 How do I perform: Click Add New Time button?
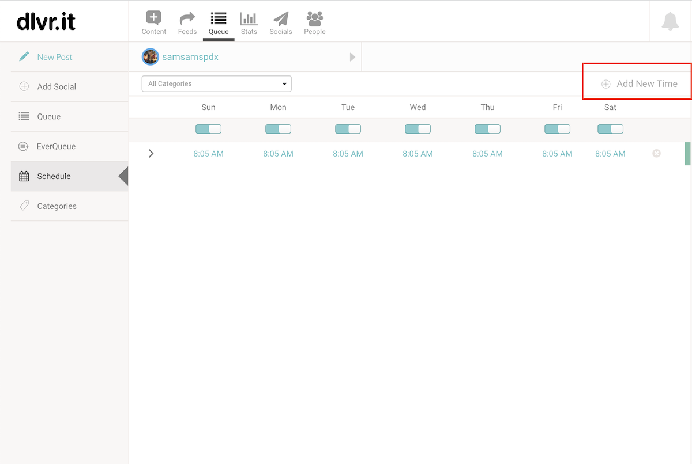[x=640, y=84]
